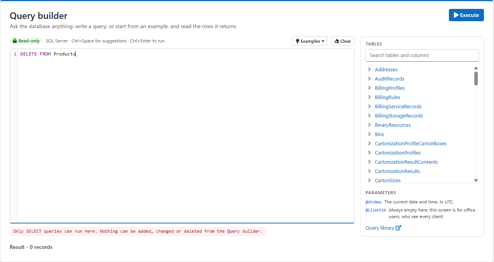Click the Read-only lock badge

tap(26, 41)
